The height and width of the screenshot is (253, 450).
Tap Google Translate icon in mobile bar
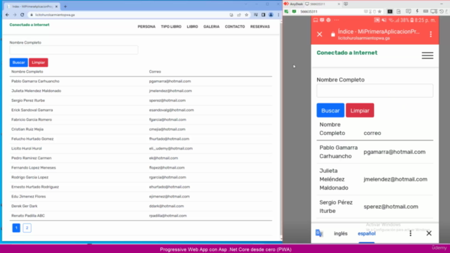319,233
